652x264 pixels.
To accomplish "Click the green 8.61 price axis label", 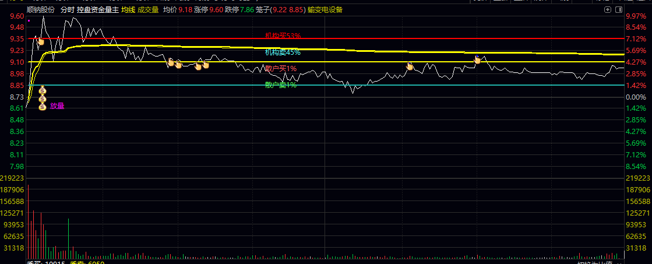I will point(17,108).
